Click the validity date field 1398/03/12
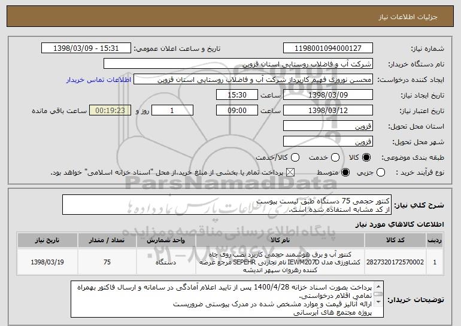Screen dimensions: 461x326 pos(328,111)
